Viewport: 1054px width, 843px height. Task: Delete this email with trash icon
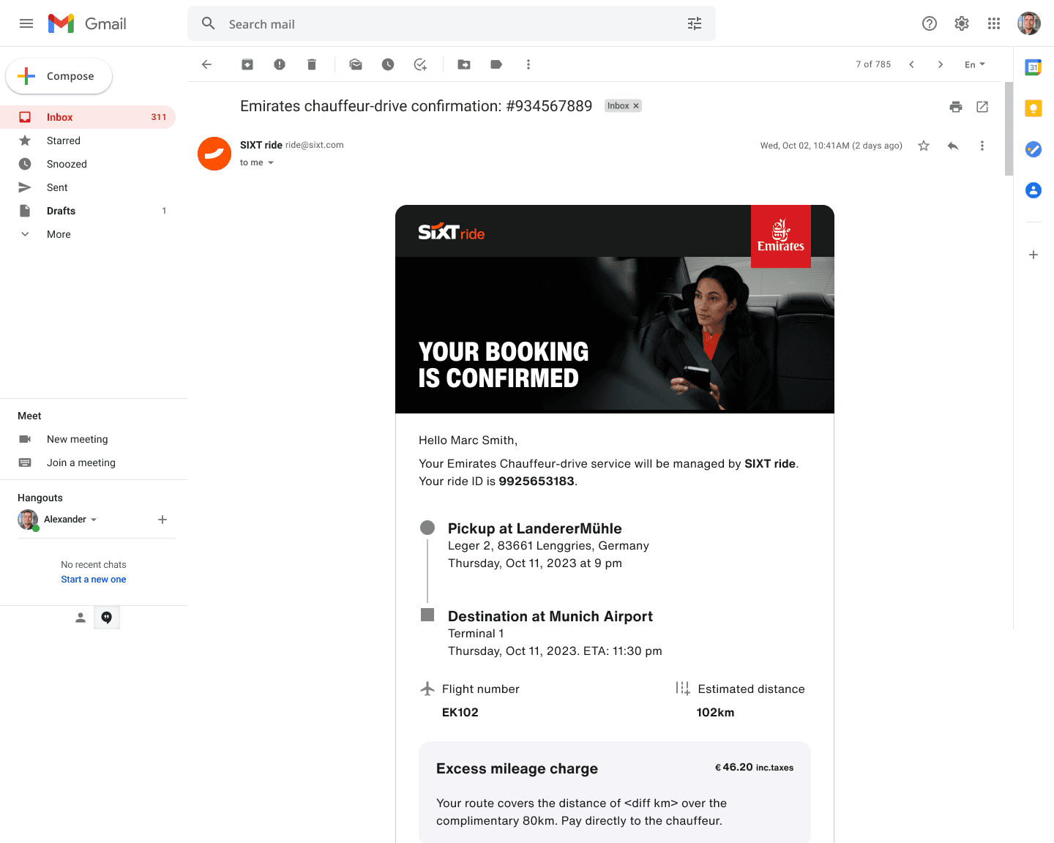(x=312, y=64)
